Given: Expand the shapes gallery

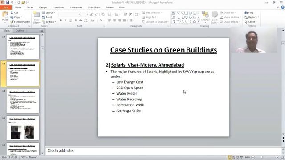Looking at the screenshot, I should (x=199, y=22).
